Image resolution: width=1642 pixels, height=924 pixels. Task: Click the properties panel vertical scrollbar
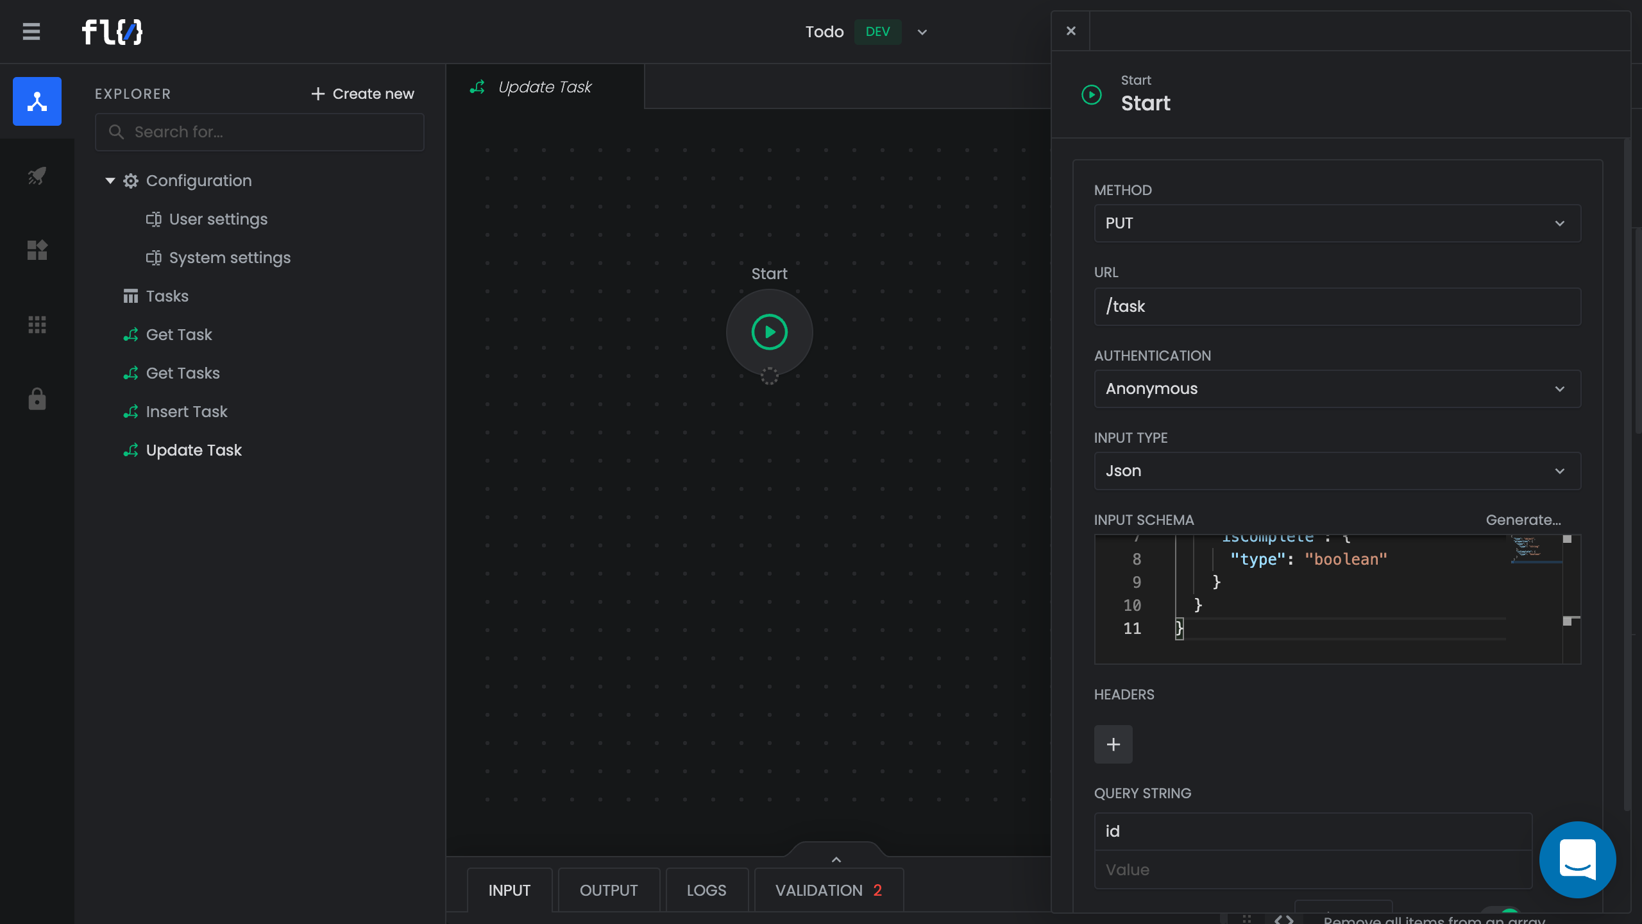(1627, 475)
